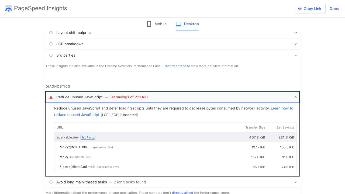345x194 pixels.
Task: Open Learn how to reduce unused JavaScript link
Action: point(174,112)
